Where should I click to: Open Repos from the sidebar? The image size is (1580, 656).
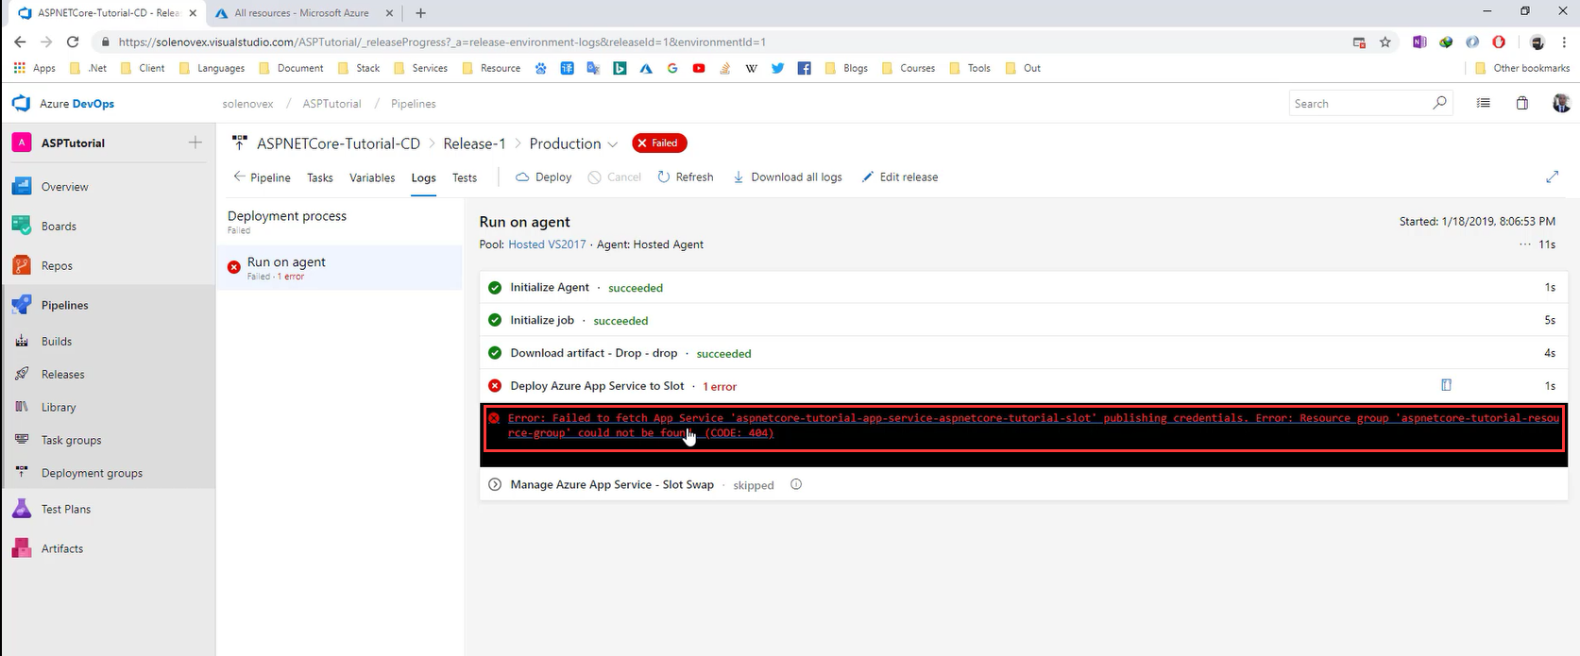click(x=57, y=266)
